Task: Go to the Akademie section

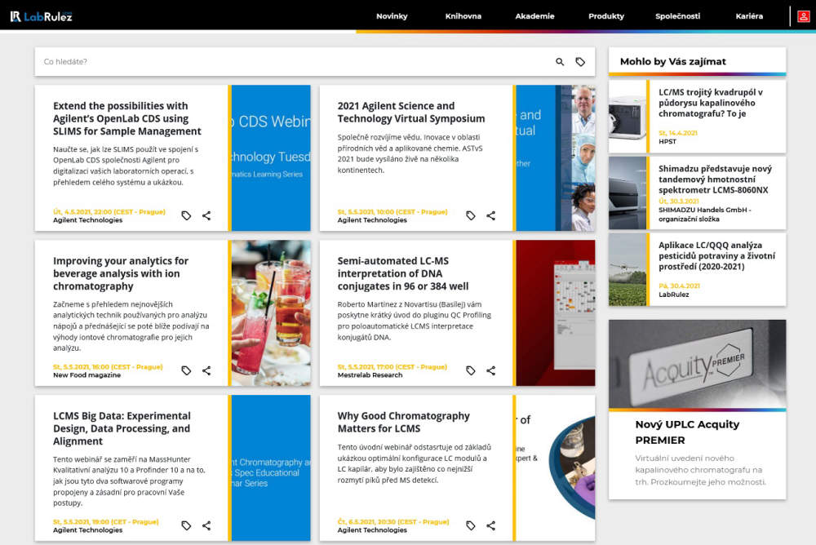Action: tap(534, 16)
